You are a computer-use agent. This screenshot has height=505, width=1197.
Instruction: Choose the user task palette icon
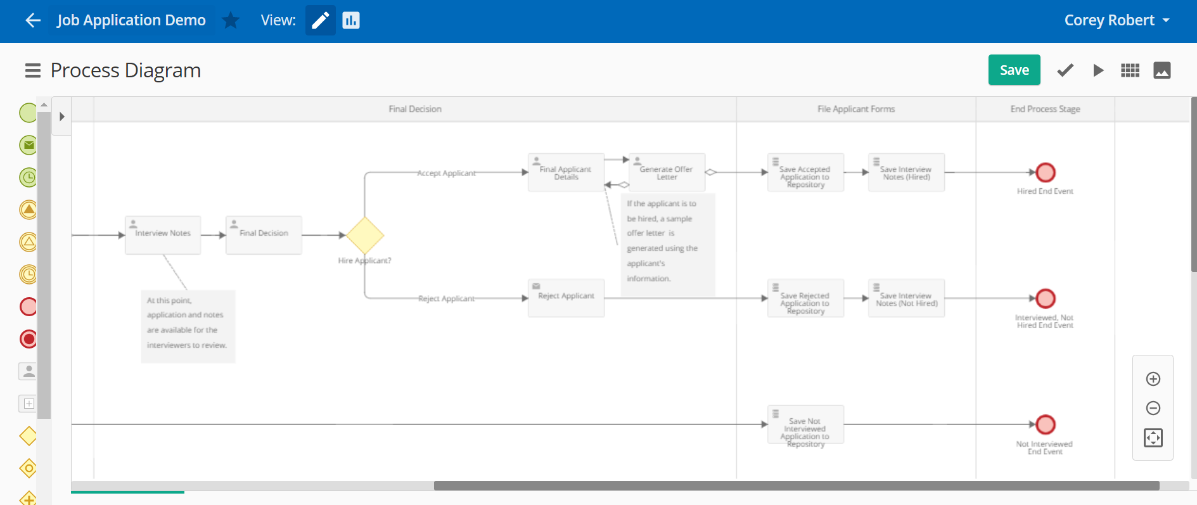click(28, 371)
